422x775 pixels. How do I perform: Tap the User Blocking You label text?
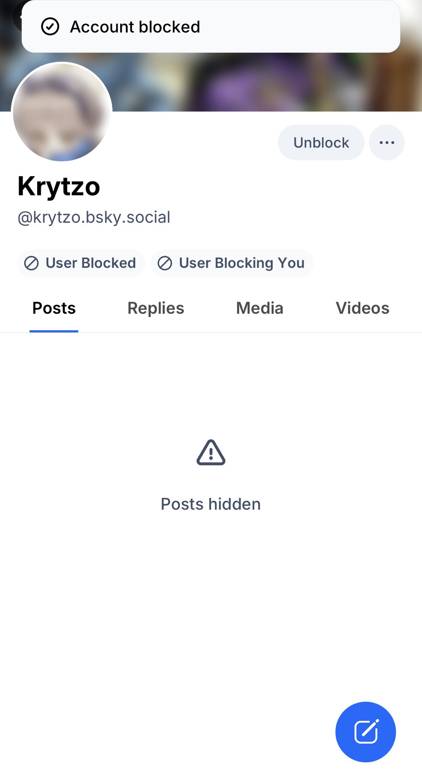coord(241,263)
